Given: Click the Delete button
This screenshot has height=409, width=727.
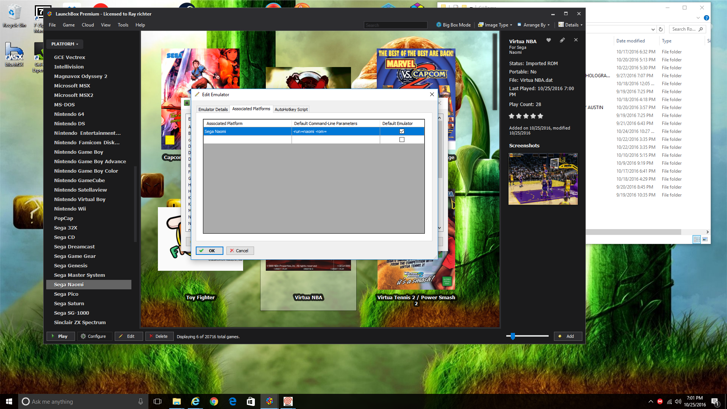Looking at the screenshot, I should (x=159, y=336).
